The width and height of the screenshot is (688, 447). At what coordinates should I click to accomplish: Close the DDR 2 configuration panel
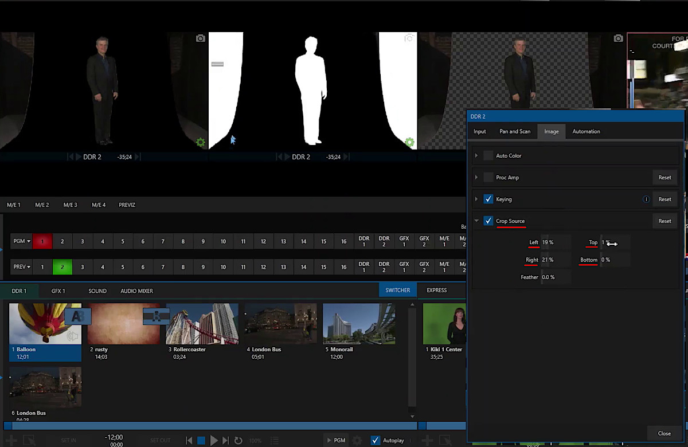click(x=664, y=433)
